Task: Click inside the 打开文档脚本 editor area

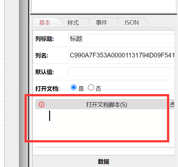Action: point(102,128)
